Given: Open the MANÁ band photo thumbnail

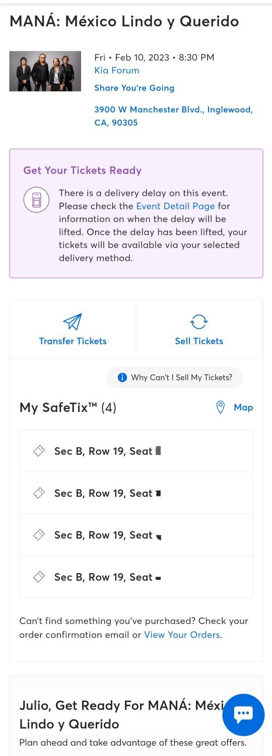Looking at the screenshot, I should pos(45,71).
